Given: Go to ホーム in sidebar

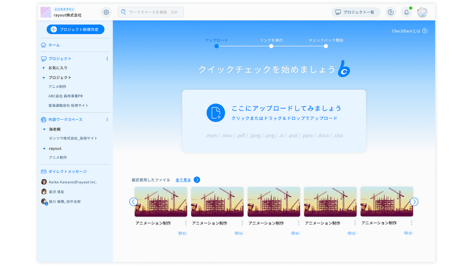Looking at the screenshot, I should coord(54,45).
